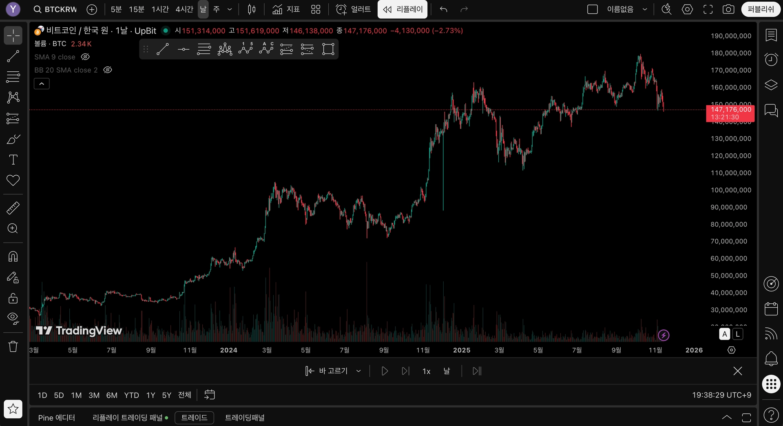This screenshot has width=783, height=426.
Task: Select the crosshair cursor tool
Action: (x=13, y=35)
